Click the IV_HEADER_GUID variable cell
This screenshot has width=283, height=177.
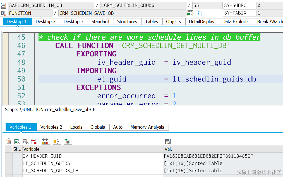[93, 156]
